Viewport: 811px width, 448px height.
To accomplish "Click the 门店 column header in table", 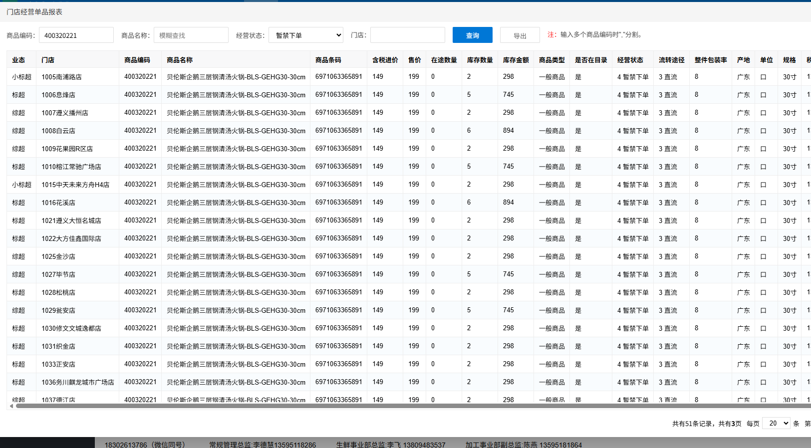I will pos(48,60).
